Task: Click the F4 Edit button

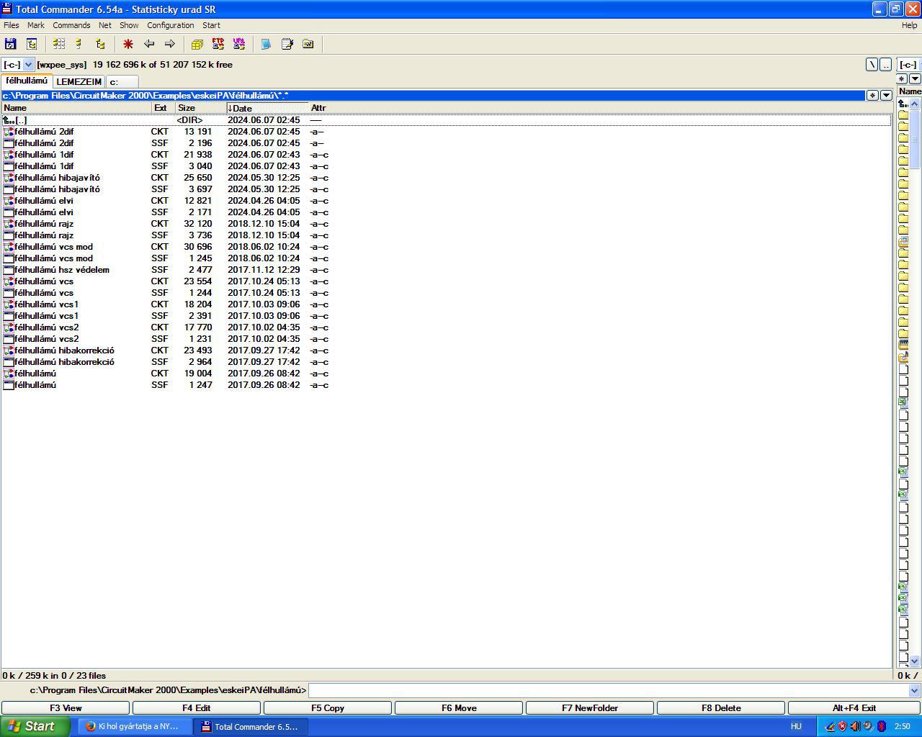Action: pyautogui.click(x=197, y=708)
